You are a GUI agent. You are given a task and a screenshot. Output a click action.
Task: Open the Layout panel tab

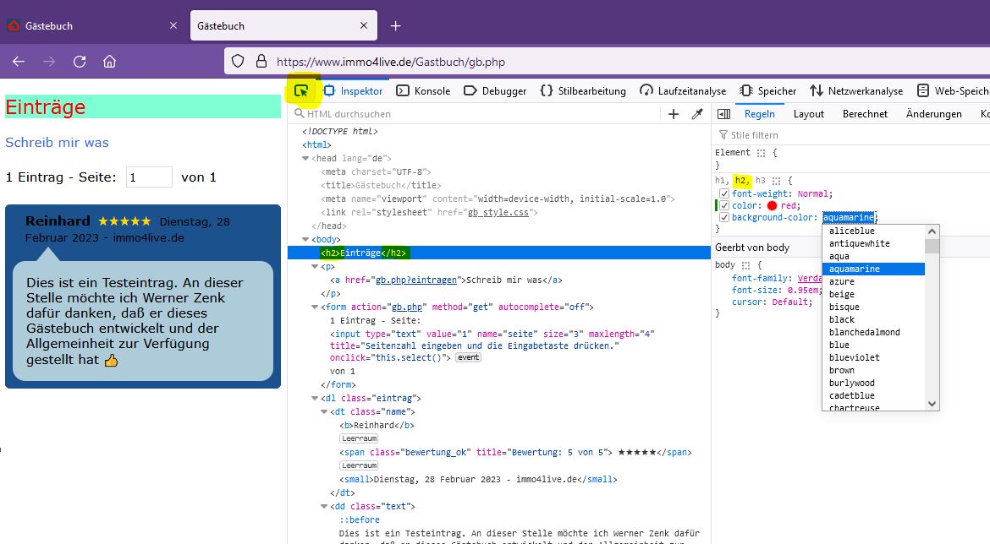[808, 114]
